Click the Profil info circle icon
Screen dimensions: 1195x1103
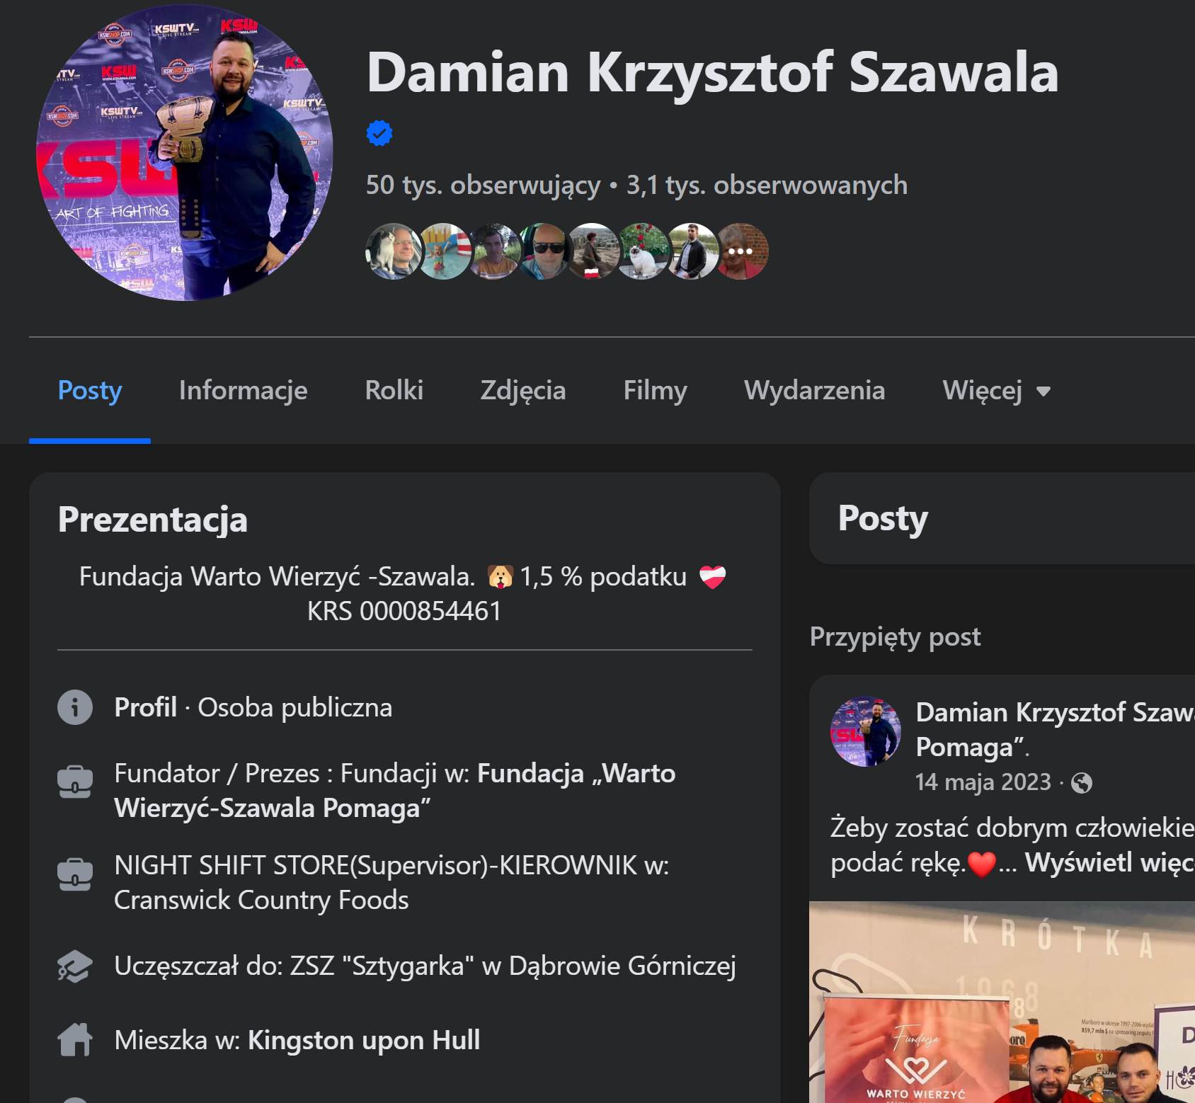pos(75,707)
